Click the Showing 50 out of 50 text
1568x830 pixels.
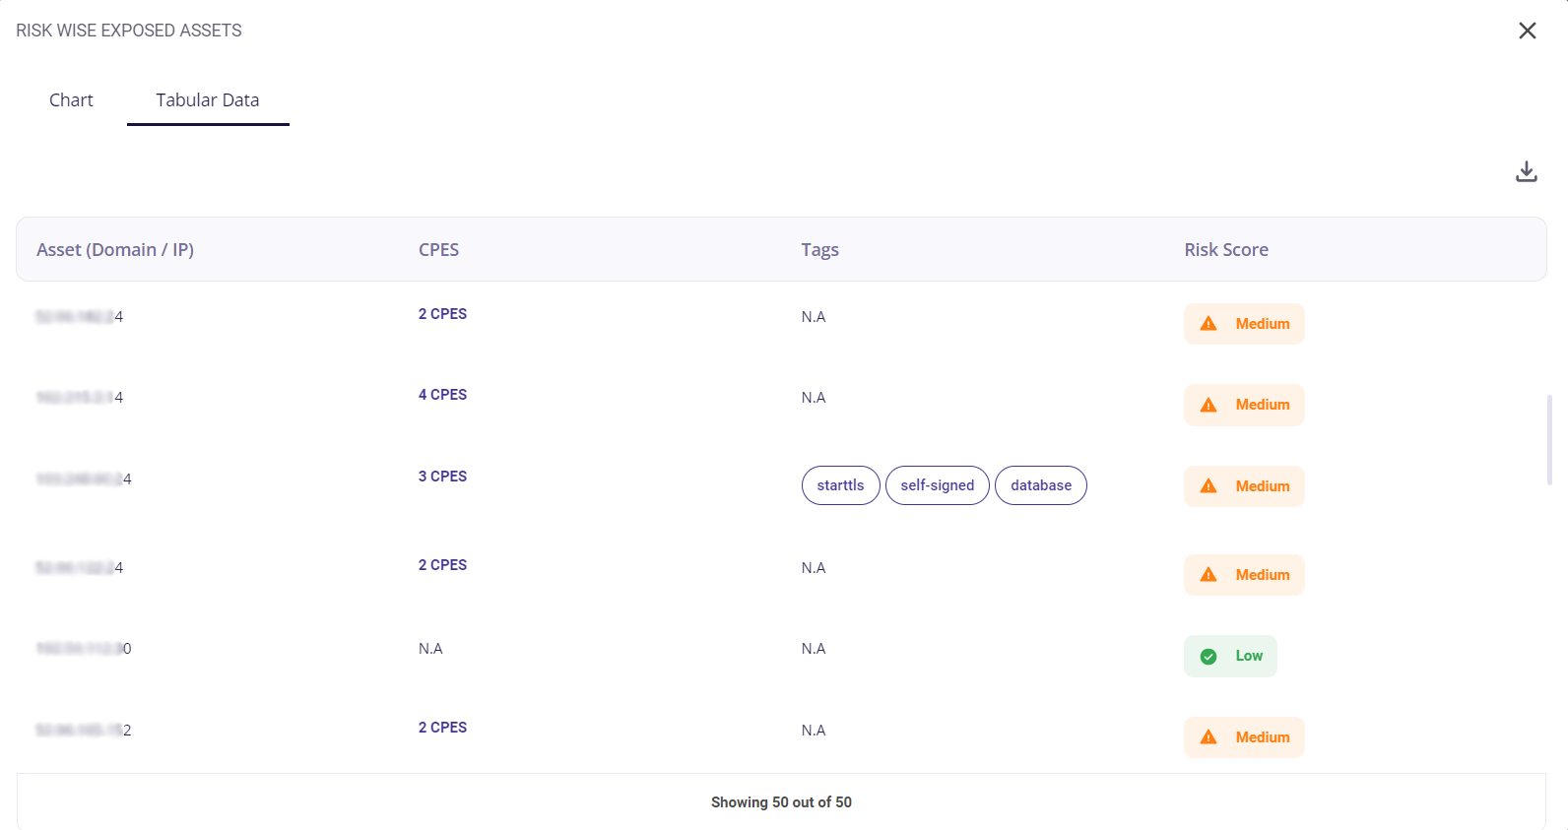pos(781,802)
